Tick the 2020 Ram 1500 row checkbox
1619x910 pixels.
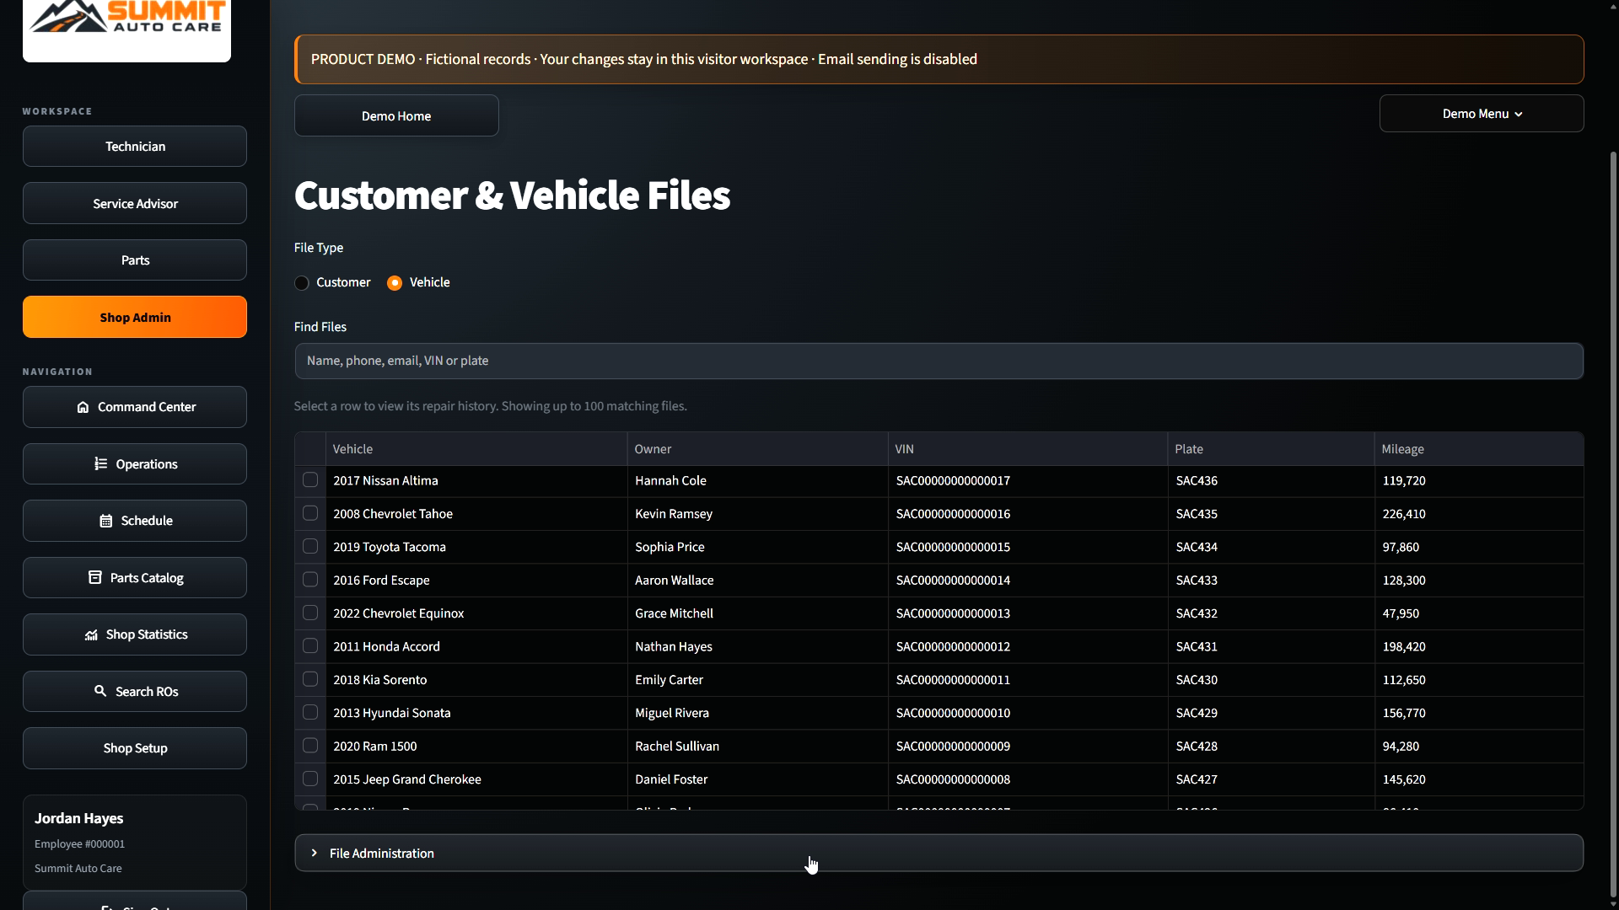tap(310, 746)
